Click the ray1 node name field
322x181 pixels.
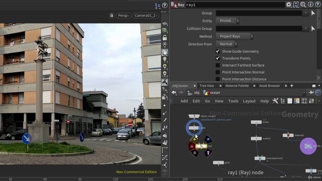tap(235, 5)
